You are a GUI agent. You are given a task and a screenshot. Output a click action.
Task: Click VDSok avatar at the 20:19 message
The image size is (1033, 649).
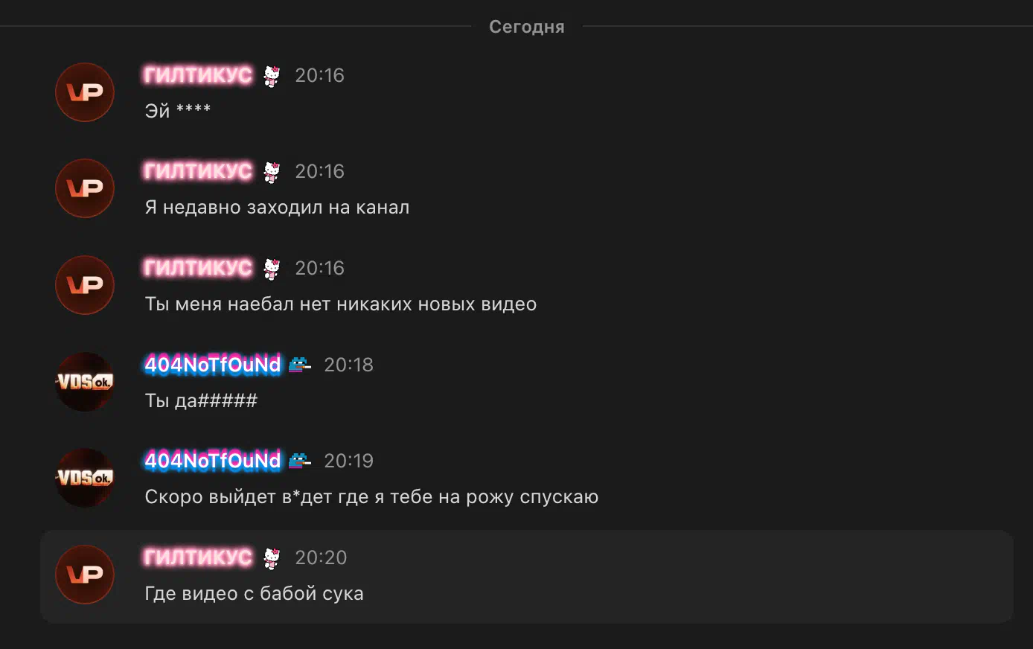click(x=85, y=478)
